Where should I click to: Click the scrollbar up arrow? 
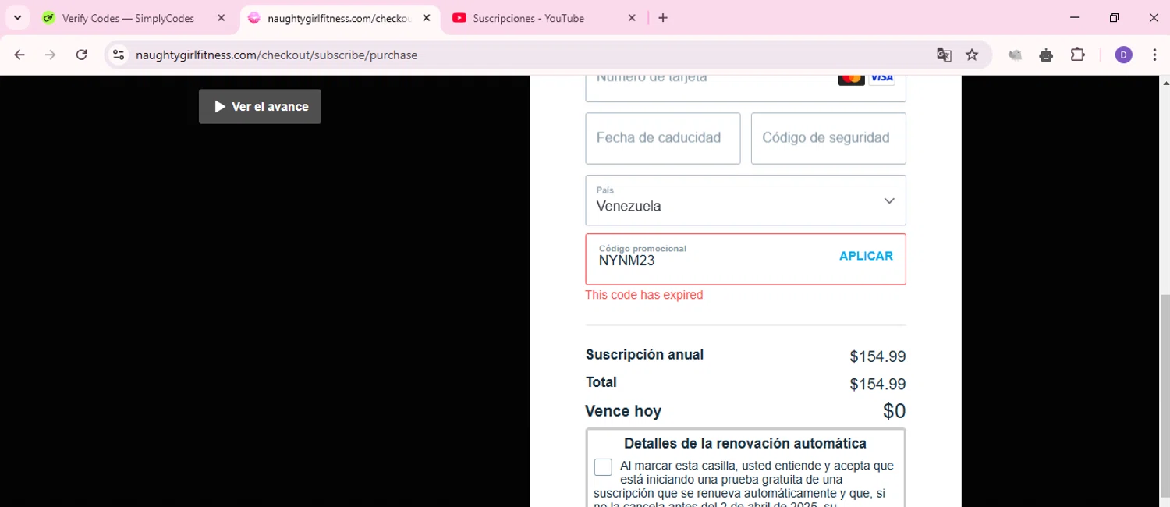click(1165, 82)
